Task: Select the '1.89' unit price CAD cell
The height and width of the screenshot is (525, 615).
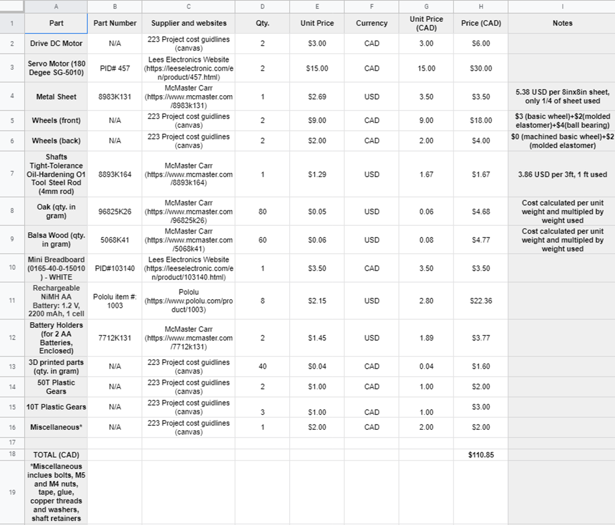Action: tap(426, 338)
